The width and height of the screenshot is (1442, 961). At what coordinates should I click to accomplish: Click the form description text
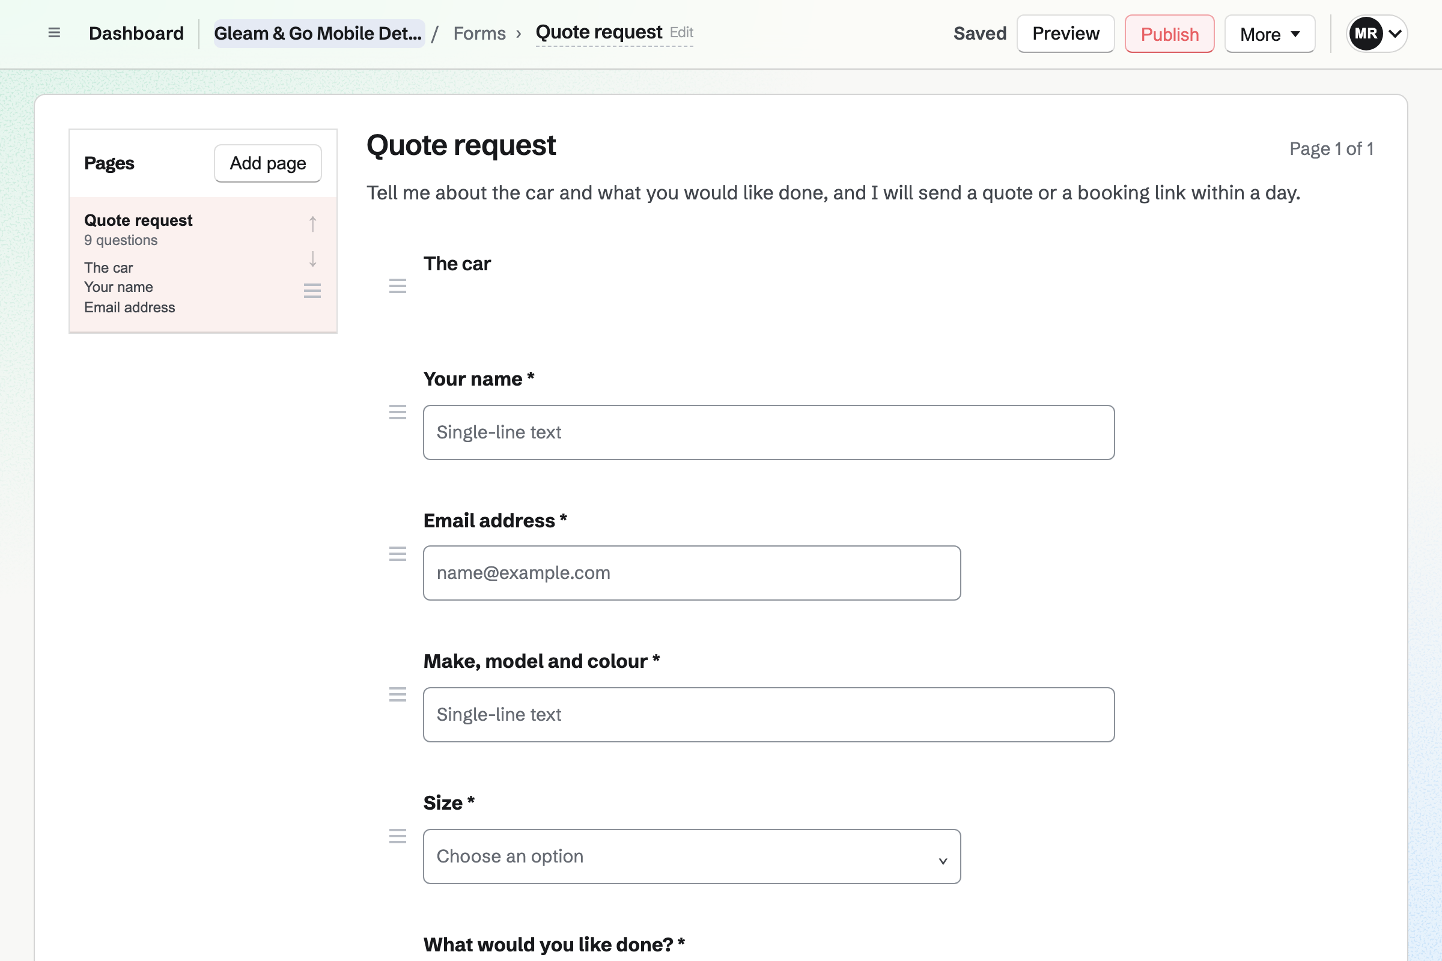pos(833,193)
